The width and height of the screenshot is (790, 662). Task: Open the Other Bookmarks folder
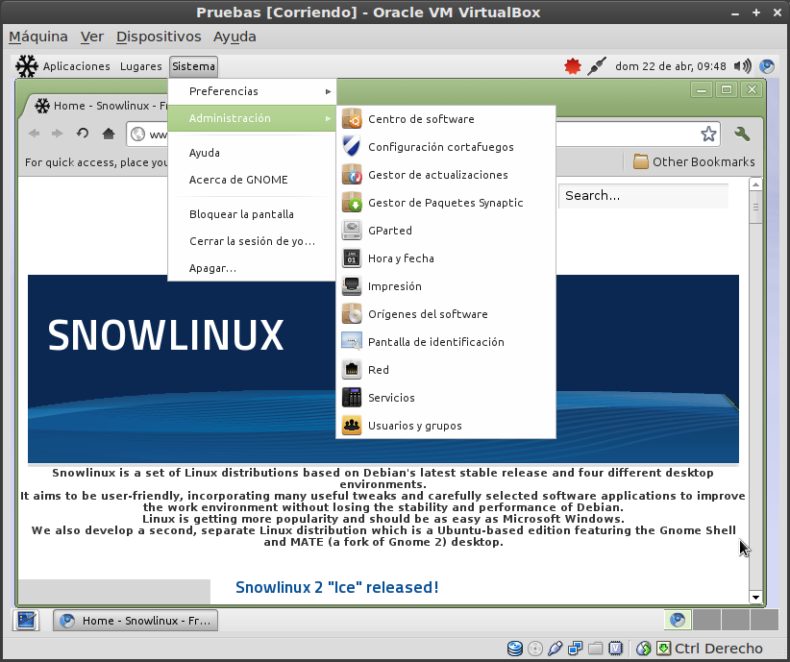pyautogui.click(x=694, y=161)
